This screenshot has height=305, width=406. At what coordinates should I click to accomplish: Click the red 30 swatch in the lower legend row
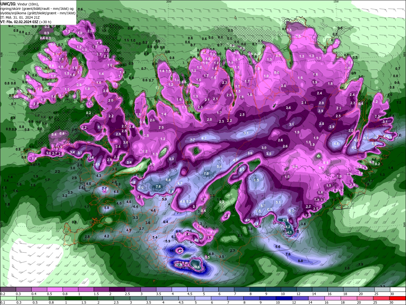click(398, 298)
